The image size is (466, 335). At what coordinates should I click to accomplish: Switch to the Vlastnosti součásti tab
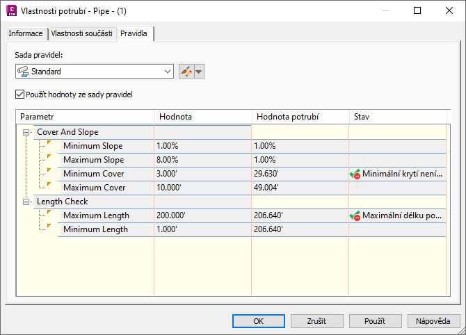(x=81, y=33)
